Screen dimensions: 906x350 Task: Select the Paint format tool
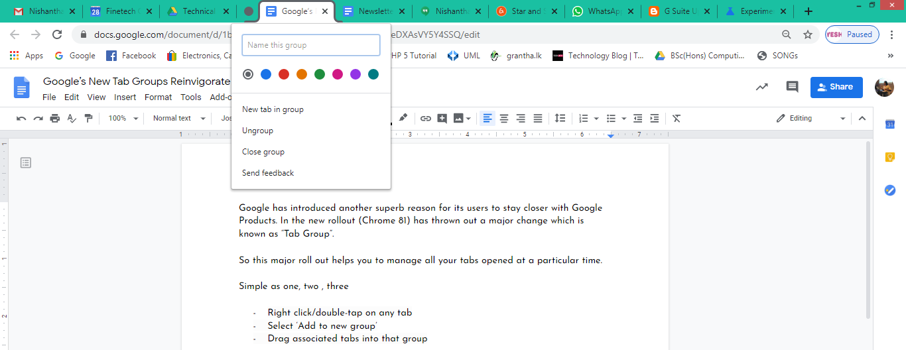[x=89, y=119]
